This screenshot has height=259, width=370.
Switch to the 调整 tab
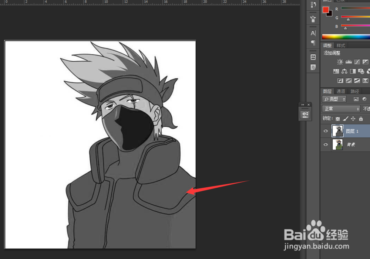(x=327, y=45)
